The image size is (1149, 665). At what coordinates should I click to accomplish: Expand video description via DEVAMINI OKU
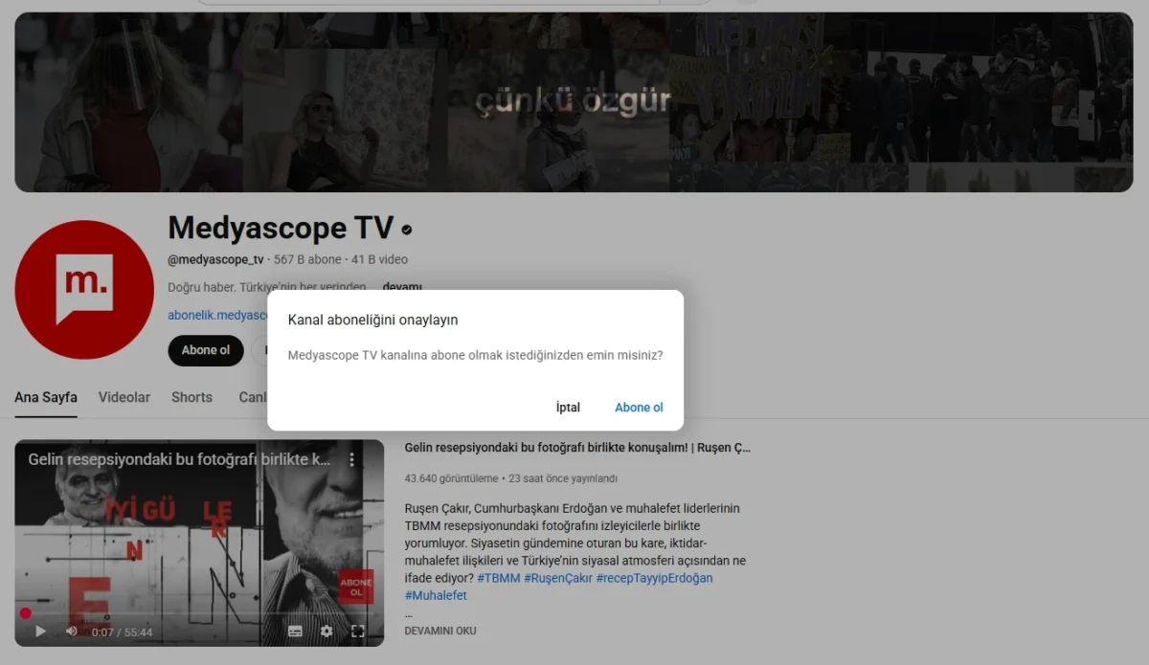coord(440,632)
